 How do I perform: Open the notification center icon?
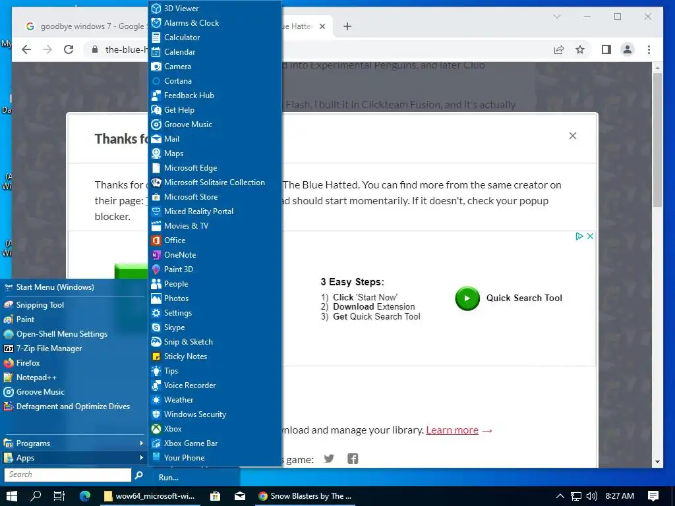point(653,496)
